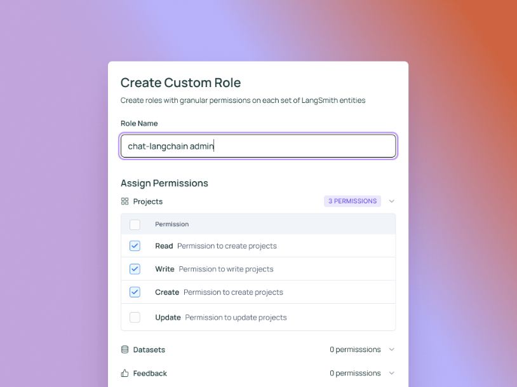This screenshot has height=387, width=517.
Task: Expand the Feedback permissions chevron
Action: coord(392,373)
